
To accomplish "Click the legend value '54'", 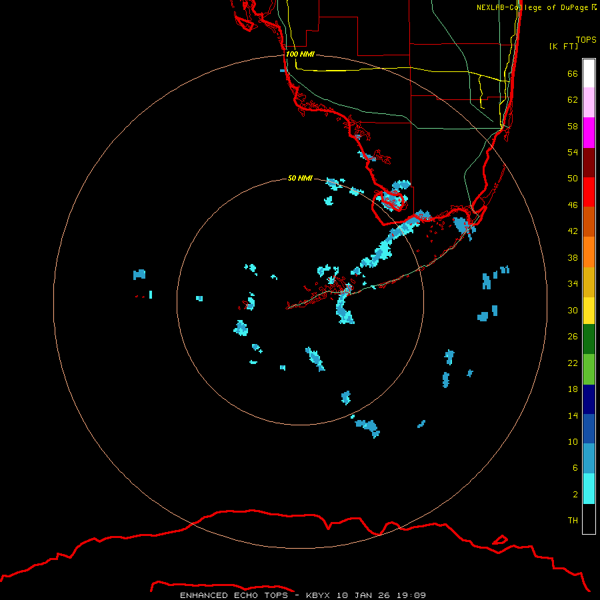I will (573, 152).
